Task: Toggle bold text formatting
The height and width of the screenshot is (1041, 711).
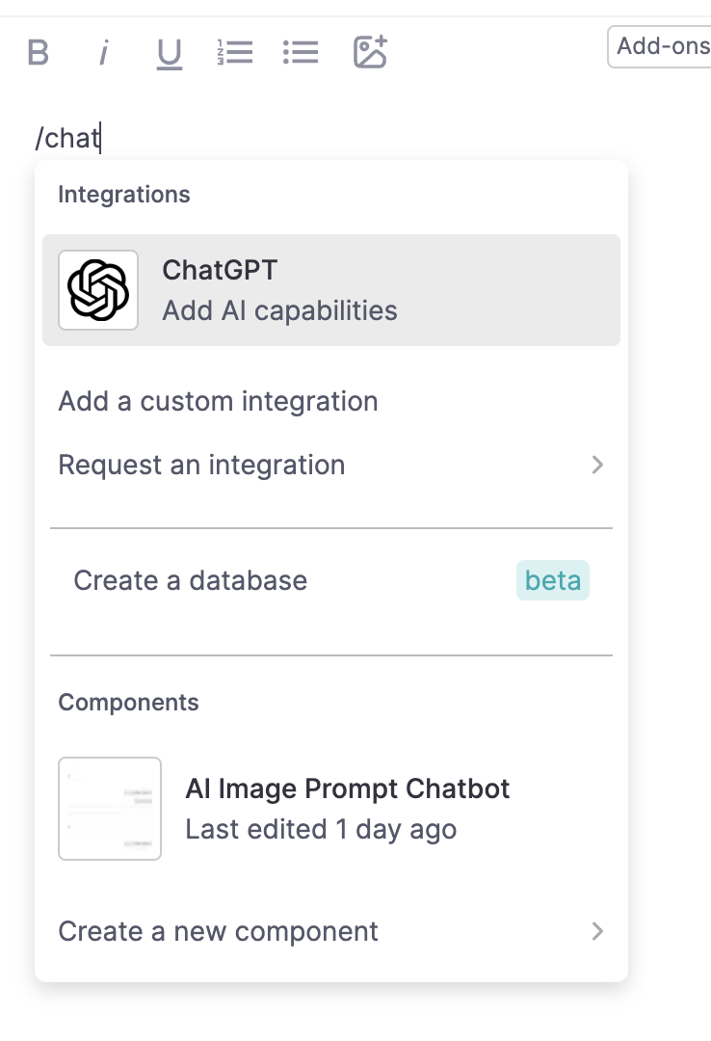Action: pyautogui.click(x=38, y=52)
